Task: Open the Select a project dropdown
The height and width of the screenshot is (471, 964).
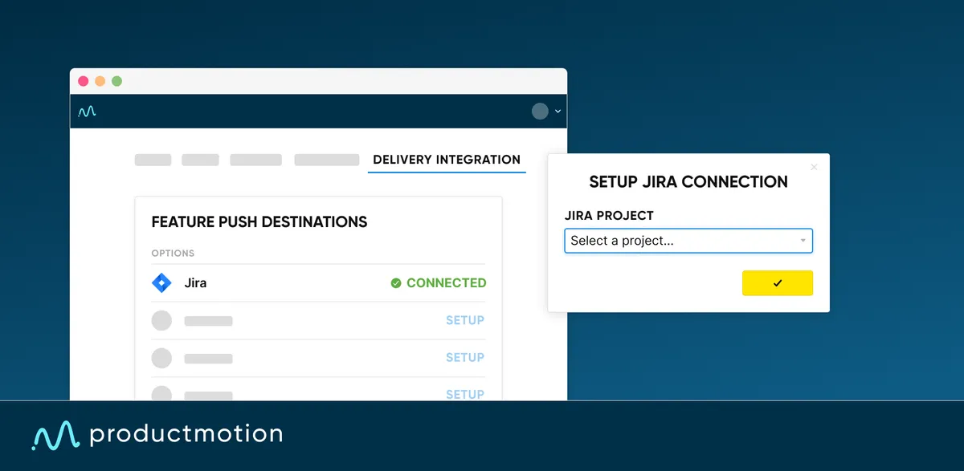Action: [688, 241]
